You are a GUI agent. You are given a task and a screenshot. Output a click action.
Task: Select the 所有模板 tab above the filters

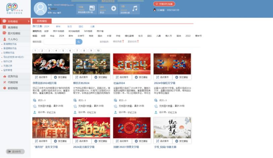(42, 21)
